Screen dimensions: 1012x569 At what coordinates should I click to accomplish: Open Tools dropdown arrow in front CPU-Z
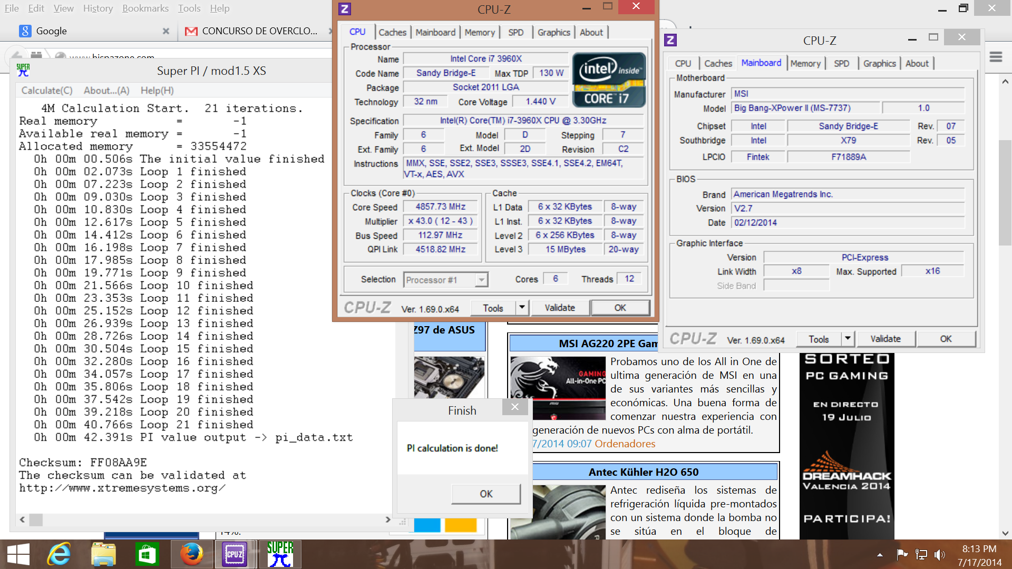tap(522, 308)
